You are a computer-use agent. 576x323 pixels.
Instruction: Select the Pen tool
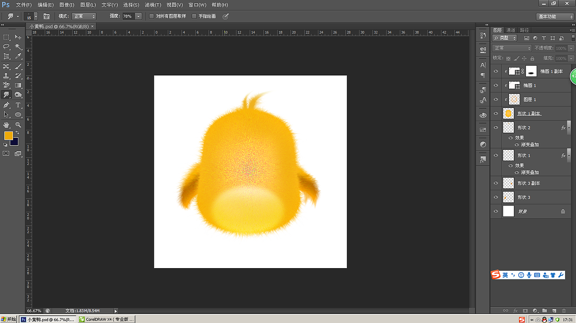click(x=6, y=105)
